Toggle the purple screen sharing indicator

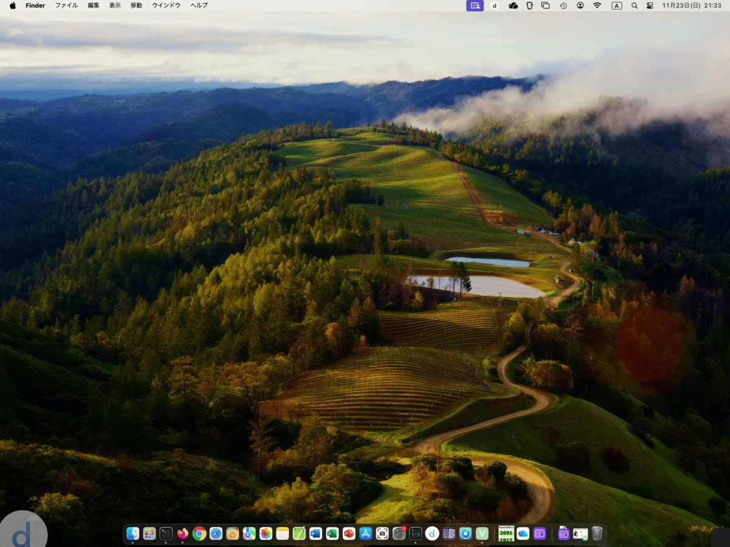click(x=475, y=5)
